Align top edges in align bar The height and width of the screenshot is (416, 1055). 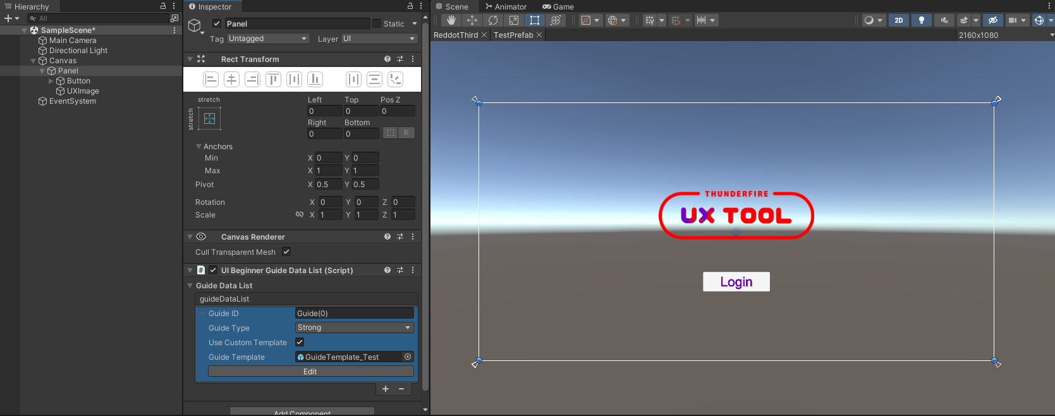[273, 79]
